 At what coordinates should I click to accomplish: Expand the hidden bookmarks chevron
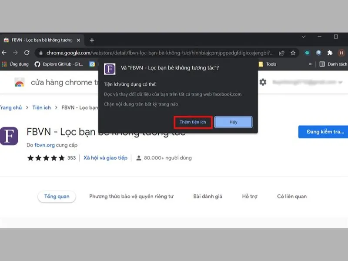click(x=310, y=64)
